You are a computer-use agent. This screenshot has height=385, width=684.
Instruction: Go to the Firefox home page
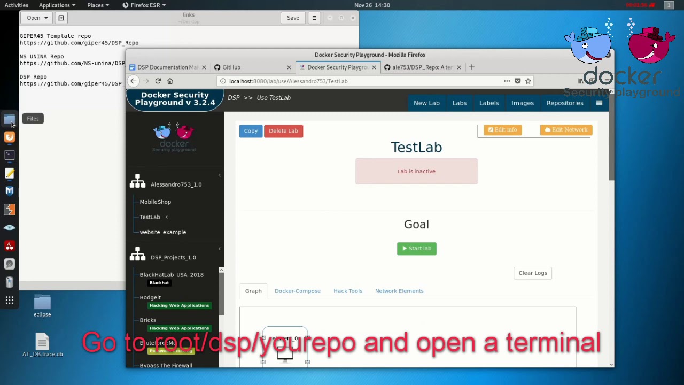[x=170, y=81]
